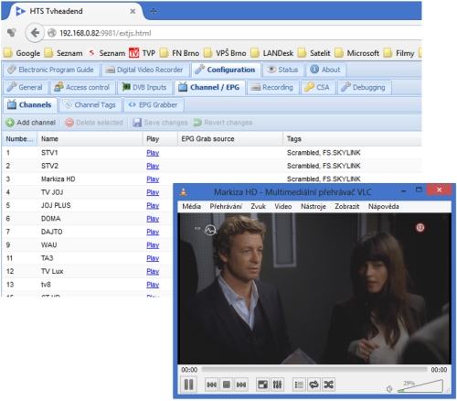Close the HTS Tvheadend browser tab
The image size is (457, 401).
click(133, 11)
